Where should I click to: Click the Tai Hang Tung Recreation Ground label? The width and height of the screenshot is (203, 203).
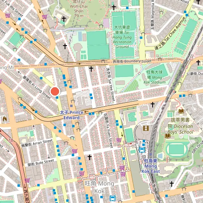click(x=122, y=37)
